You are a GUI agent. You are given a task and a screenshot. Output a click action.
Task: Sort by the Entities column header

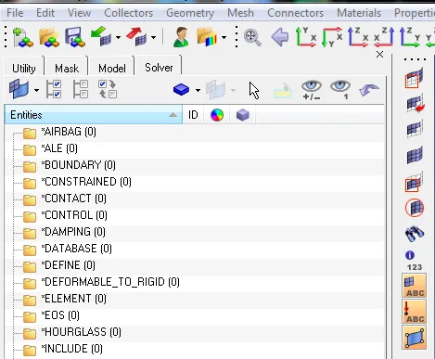pos(94,115)
